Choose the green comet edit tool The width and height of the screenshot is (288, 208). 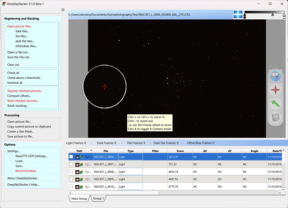275,103
